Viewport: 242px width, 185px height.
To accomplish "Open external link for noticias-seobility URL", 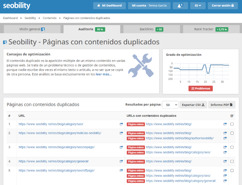I will (x=121, y=133).
